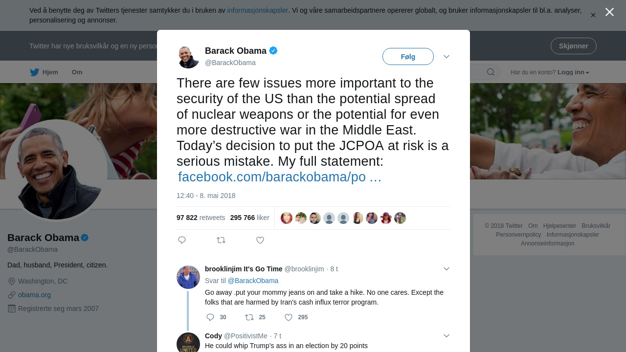626x352 pixels.
Task: Like Obama's tweet with the heart icon
Action: [x=260, y=240]
